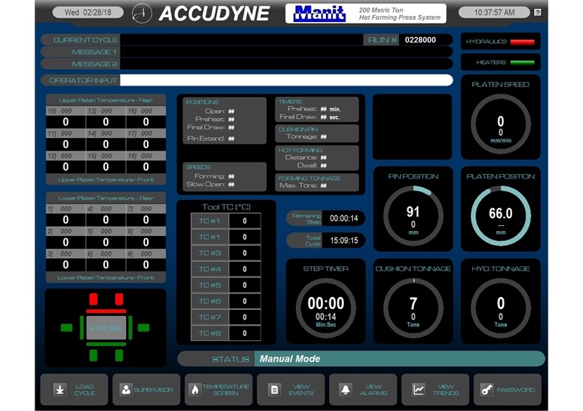Viewport: 583px width, 411px height.
Task: Toggle the green Heaters indicator
Action: pyautogui.click(x=522, y=63)
